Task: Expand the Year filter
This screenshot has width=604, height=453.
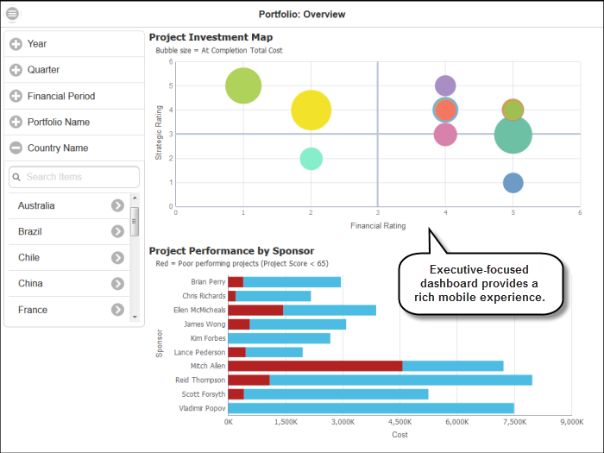Action: coord(16,44)
